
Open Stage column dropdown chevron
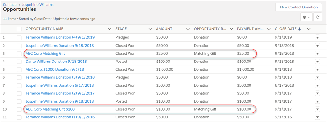pyautogui.click(x=150, y=29)
